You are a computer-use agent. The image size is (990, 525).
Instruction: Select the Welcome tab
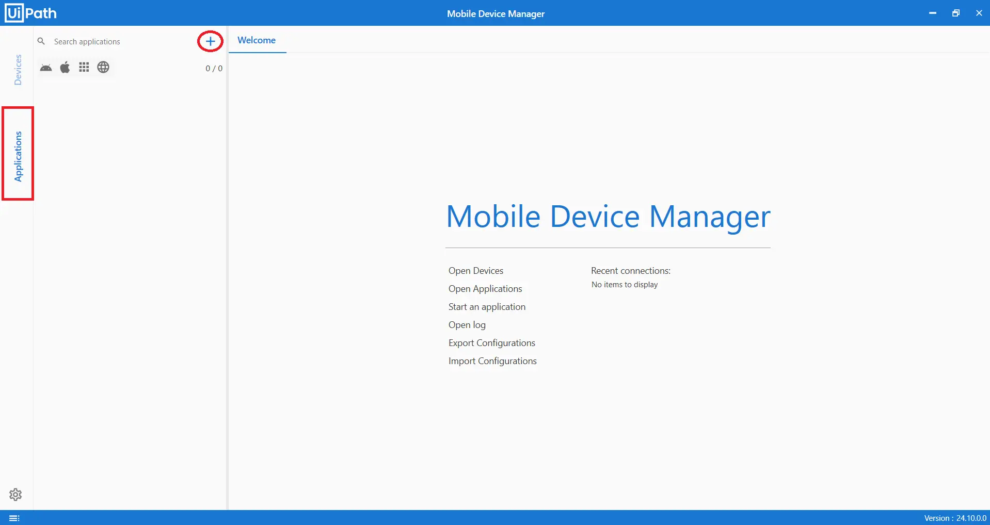(x=257, y=40)
